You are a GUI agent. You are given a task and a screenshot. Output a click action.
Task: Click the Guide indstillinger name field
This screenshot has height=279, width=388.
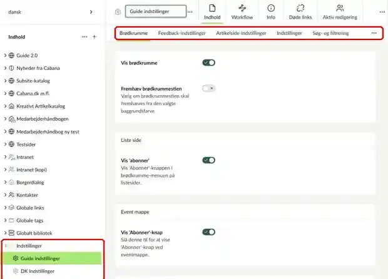click(x=156, y=11)
